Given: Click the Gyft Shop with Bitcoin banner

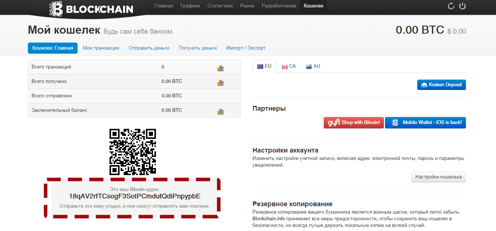Looking at the screenshot, I should [x=353, y=123].
